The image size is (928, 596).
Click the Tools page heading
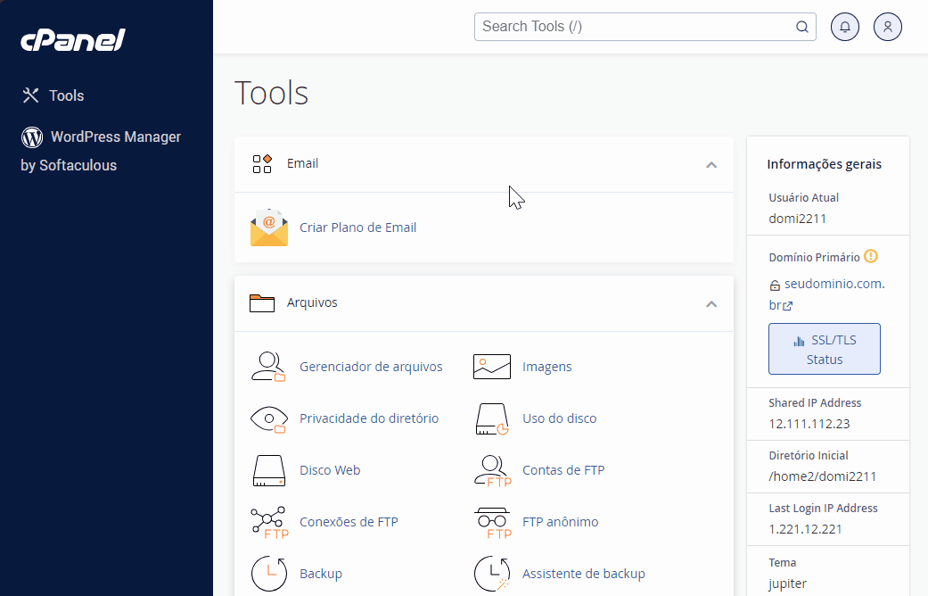tap(272, 93)
